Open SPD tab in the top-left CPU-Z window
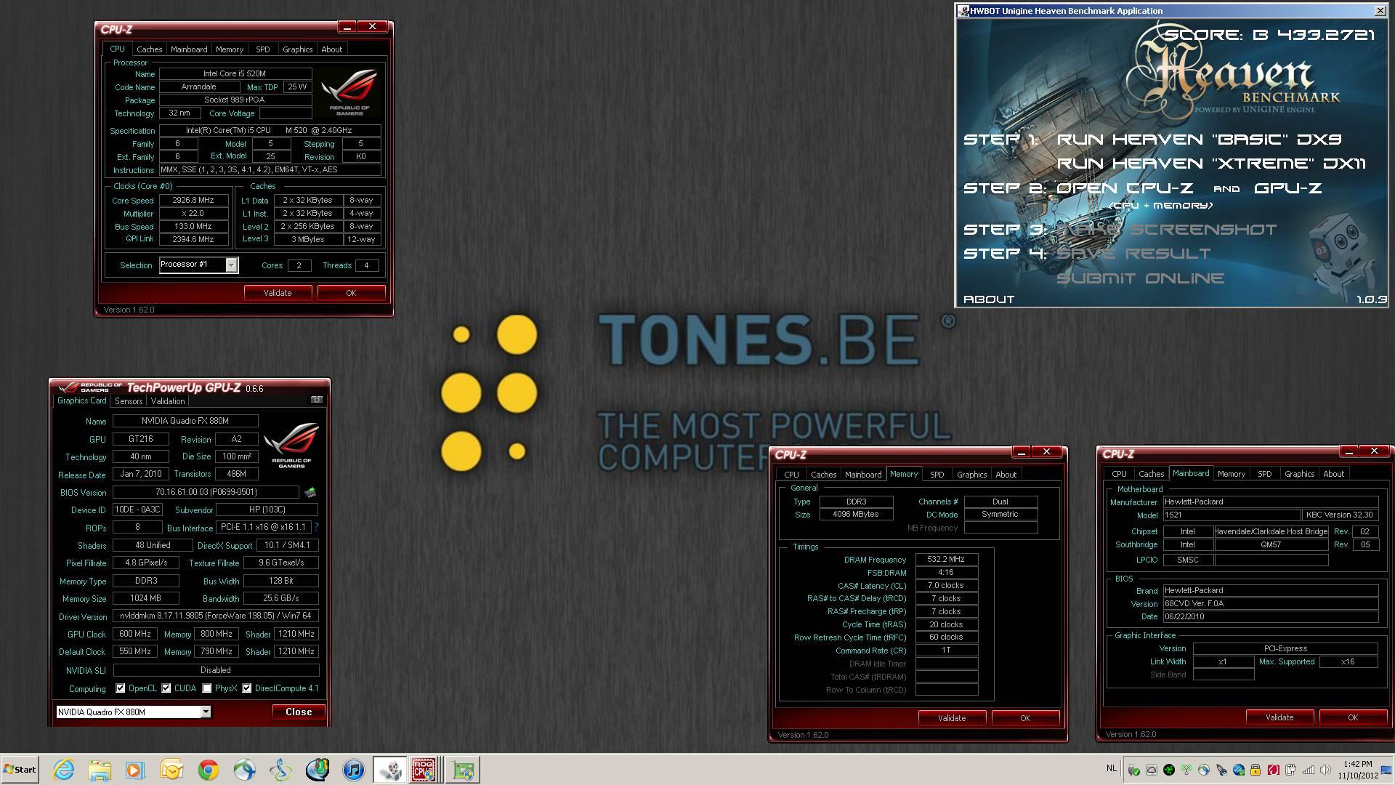Screen dimensions: 1395x785 pyautogui.click(x=263, y=49)
